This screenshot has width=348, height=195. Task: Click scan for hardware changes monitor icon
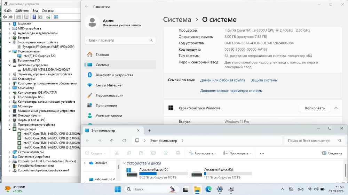56,17
